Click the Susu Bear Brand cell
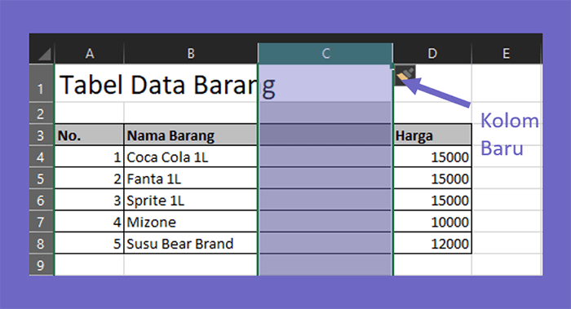 pyautogui.click(x=191, y=243)
